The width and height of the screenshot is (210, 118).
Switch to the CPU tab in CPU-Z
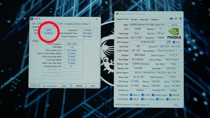click(x=34, y=24)
